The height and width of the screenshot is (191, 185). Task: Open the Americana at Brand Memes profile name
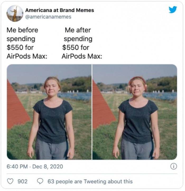(x=59, y=10)
